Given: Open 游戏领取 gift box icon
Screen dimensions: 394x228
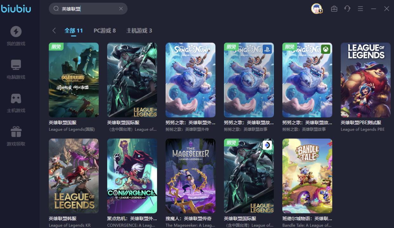Looking at the screenshot, I should (x=16, y=132).
